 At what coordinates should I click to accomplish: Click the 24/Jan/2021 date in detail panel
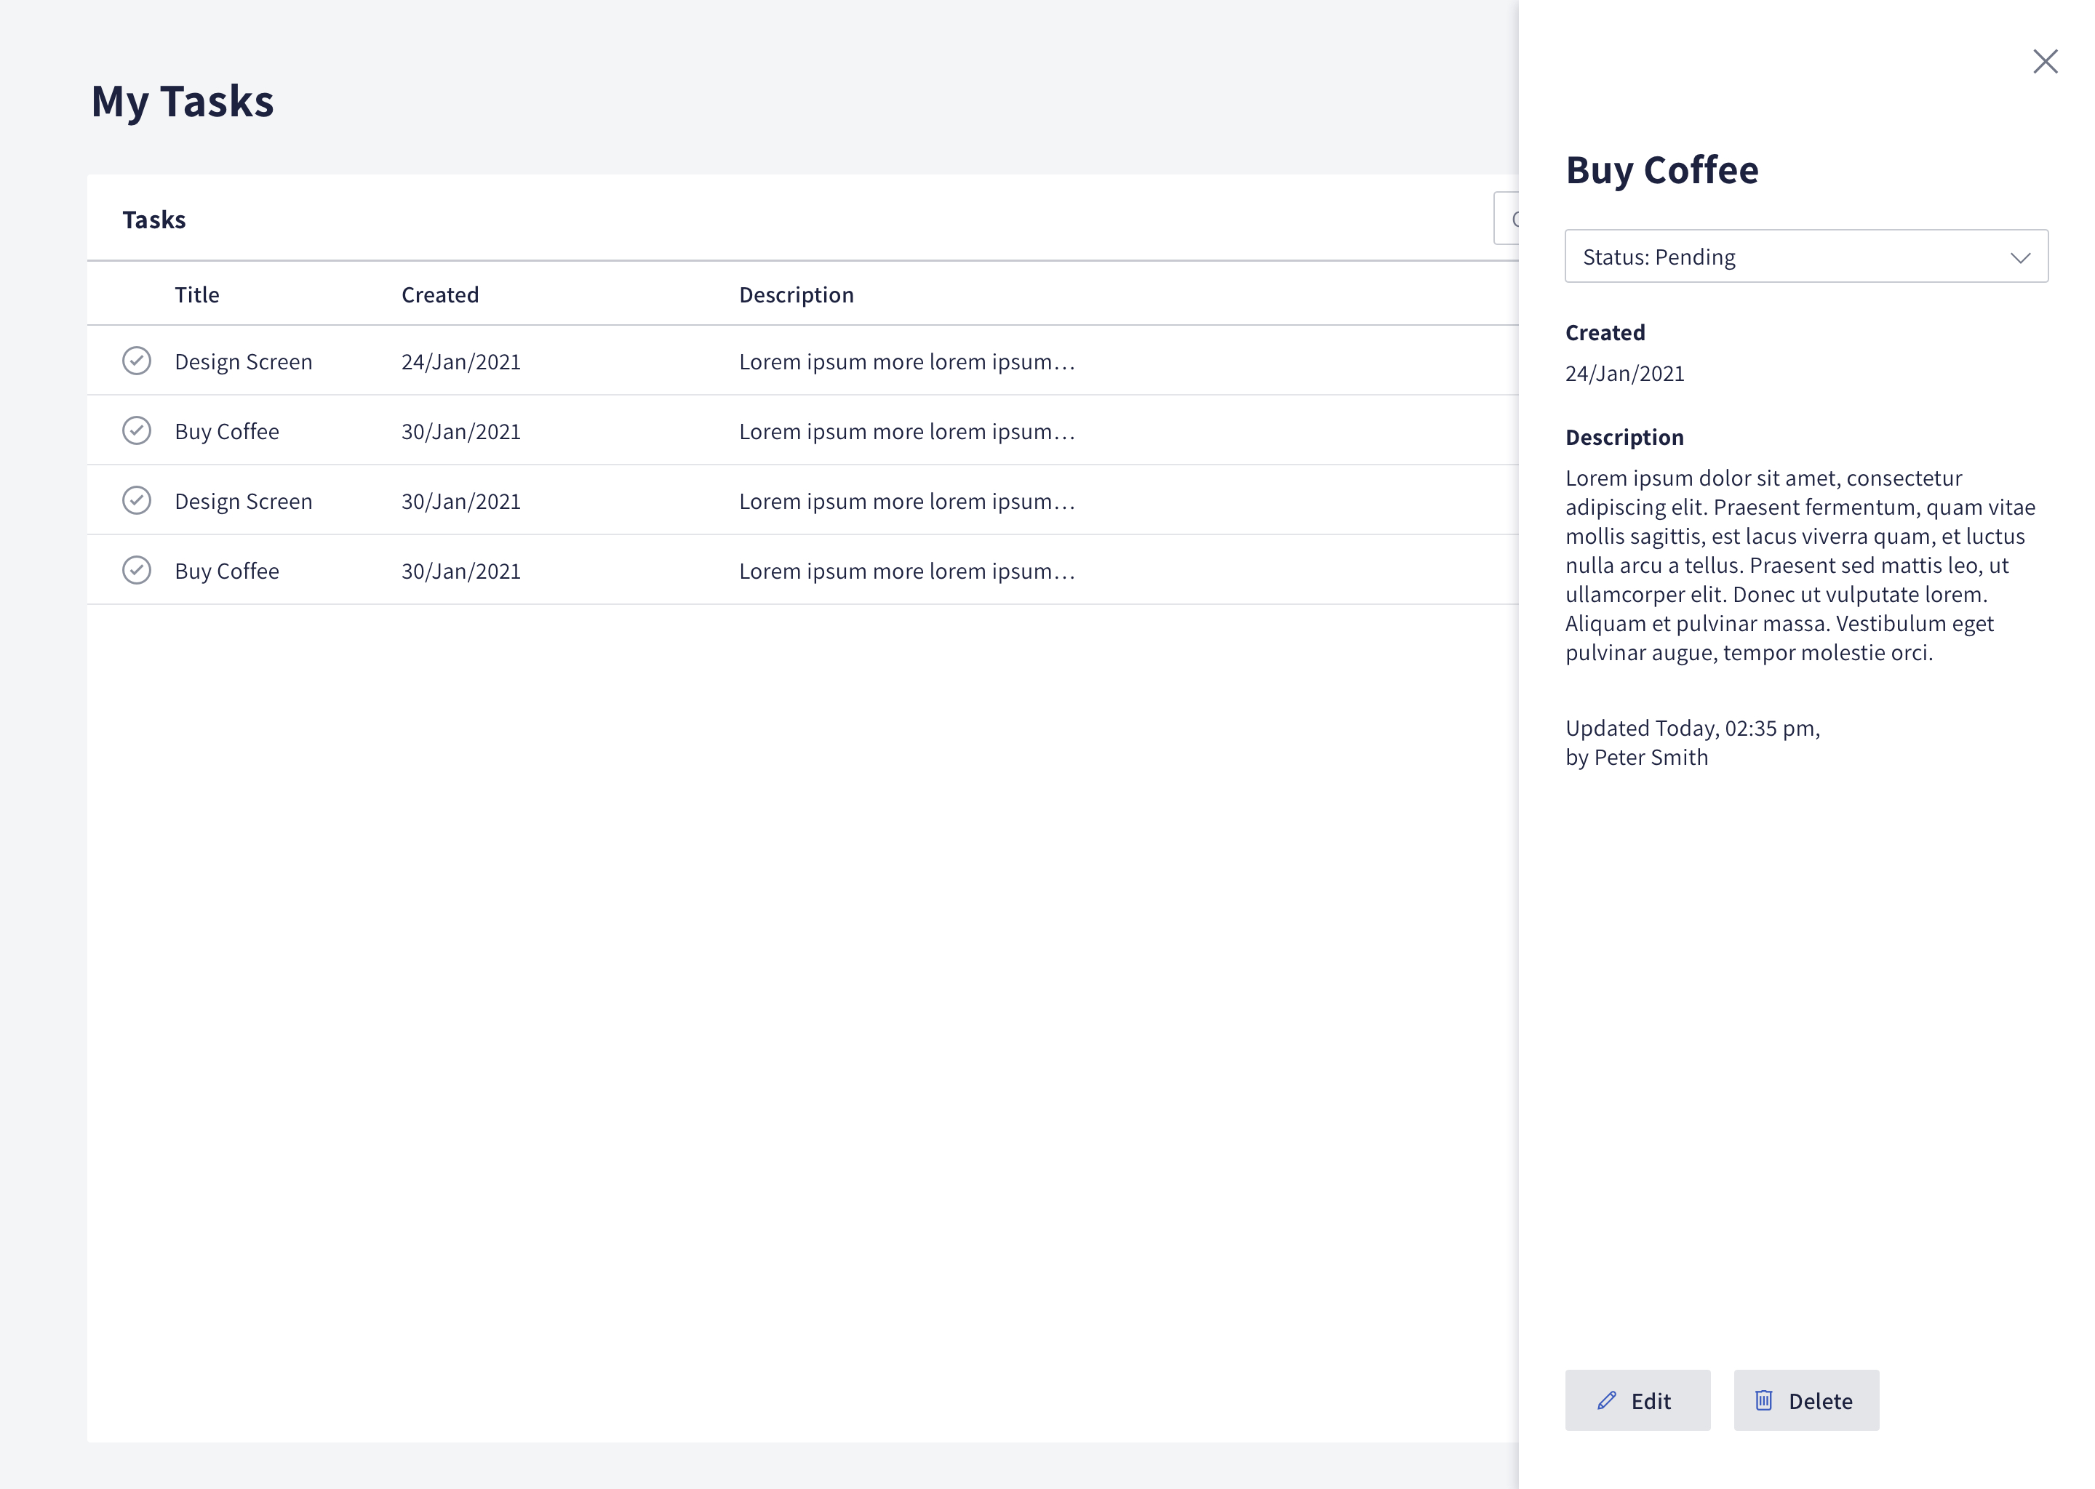click(x=1624, y=373)
